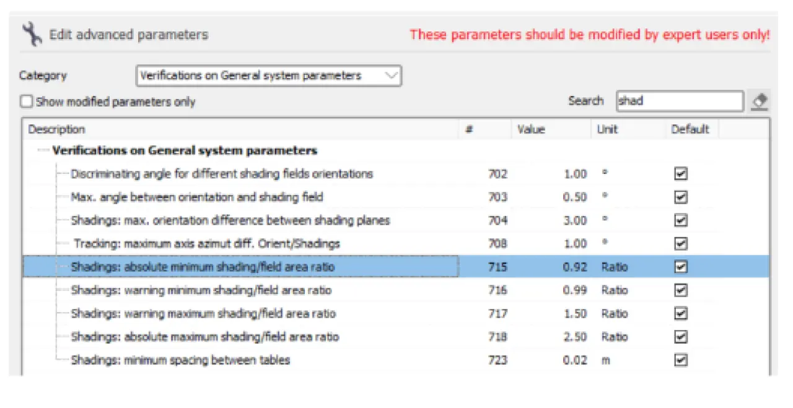Viewport: 793px width, 408px height.
Task: Click the Default column header
Action: pyautogui.click(x=690, y=129)
